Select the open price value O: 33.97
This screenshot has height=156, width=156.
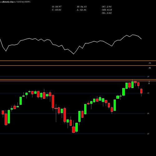[x=57, y=7]
